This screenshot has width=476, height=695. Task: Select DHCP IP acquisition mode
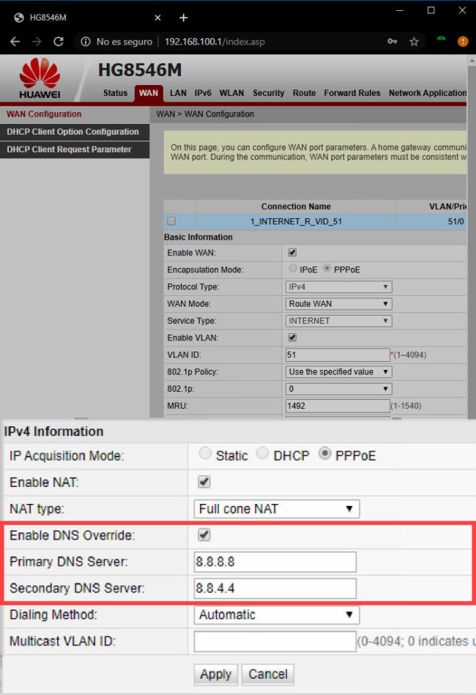[x=262, y=454]
